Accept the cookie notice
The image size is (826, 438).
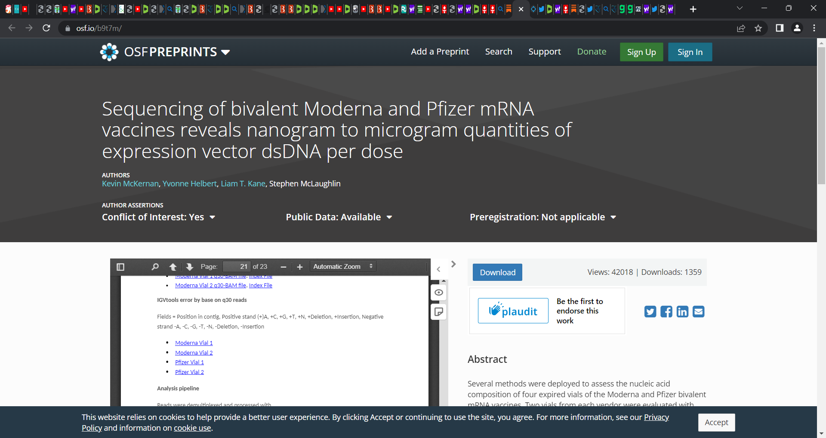716,423
